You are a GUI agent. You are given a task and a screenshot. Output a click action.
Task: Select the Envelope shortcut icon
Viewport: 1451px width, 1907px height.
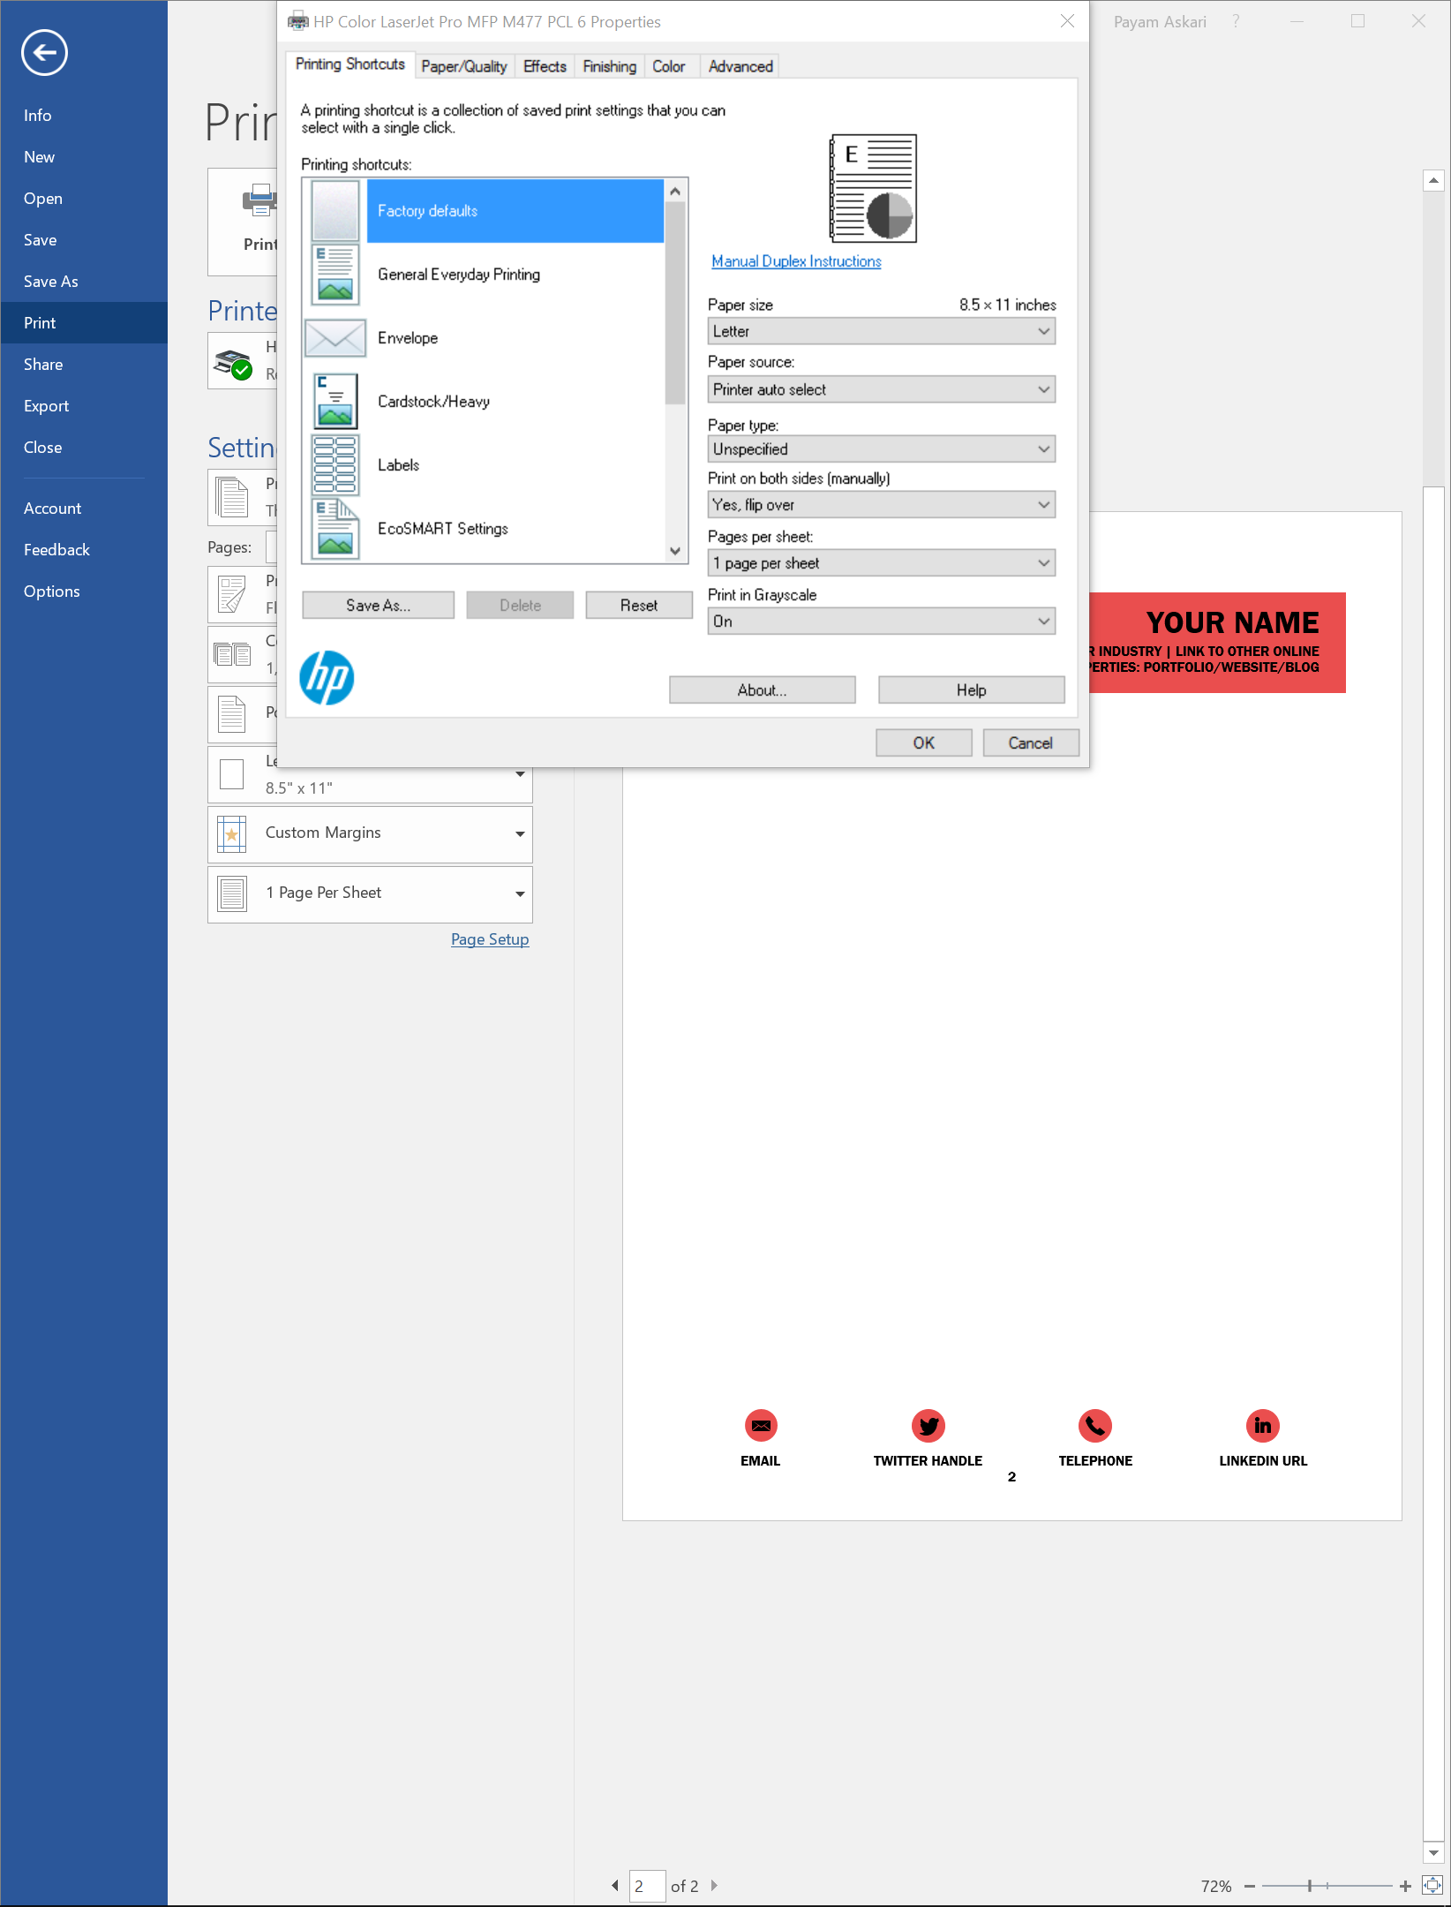coord(335,338)
